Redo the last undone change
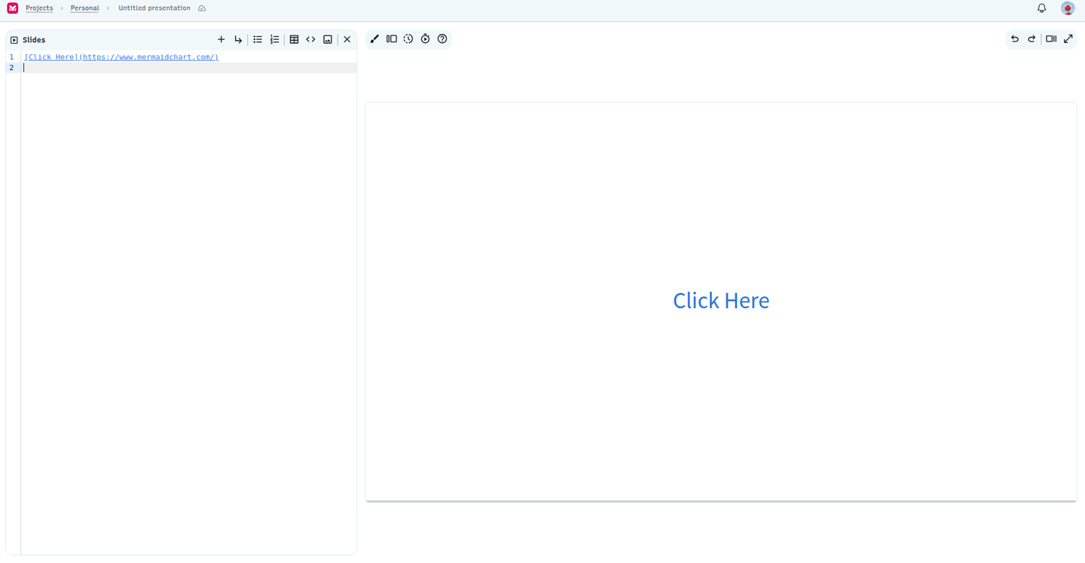The image size is (1085, 563). coord(1032,38)
